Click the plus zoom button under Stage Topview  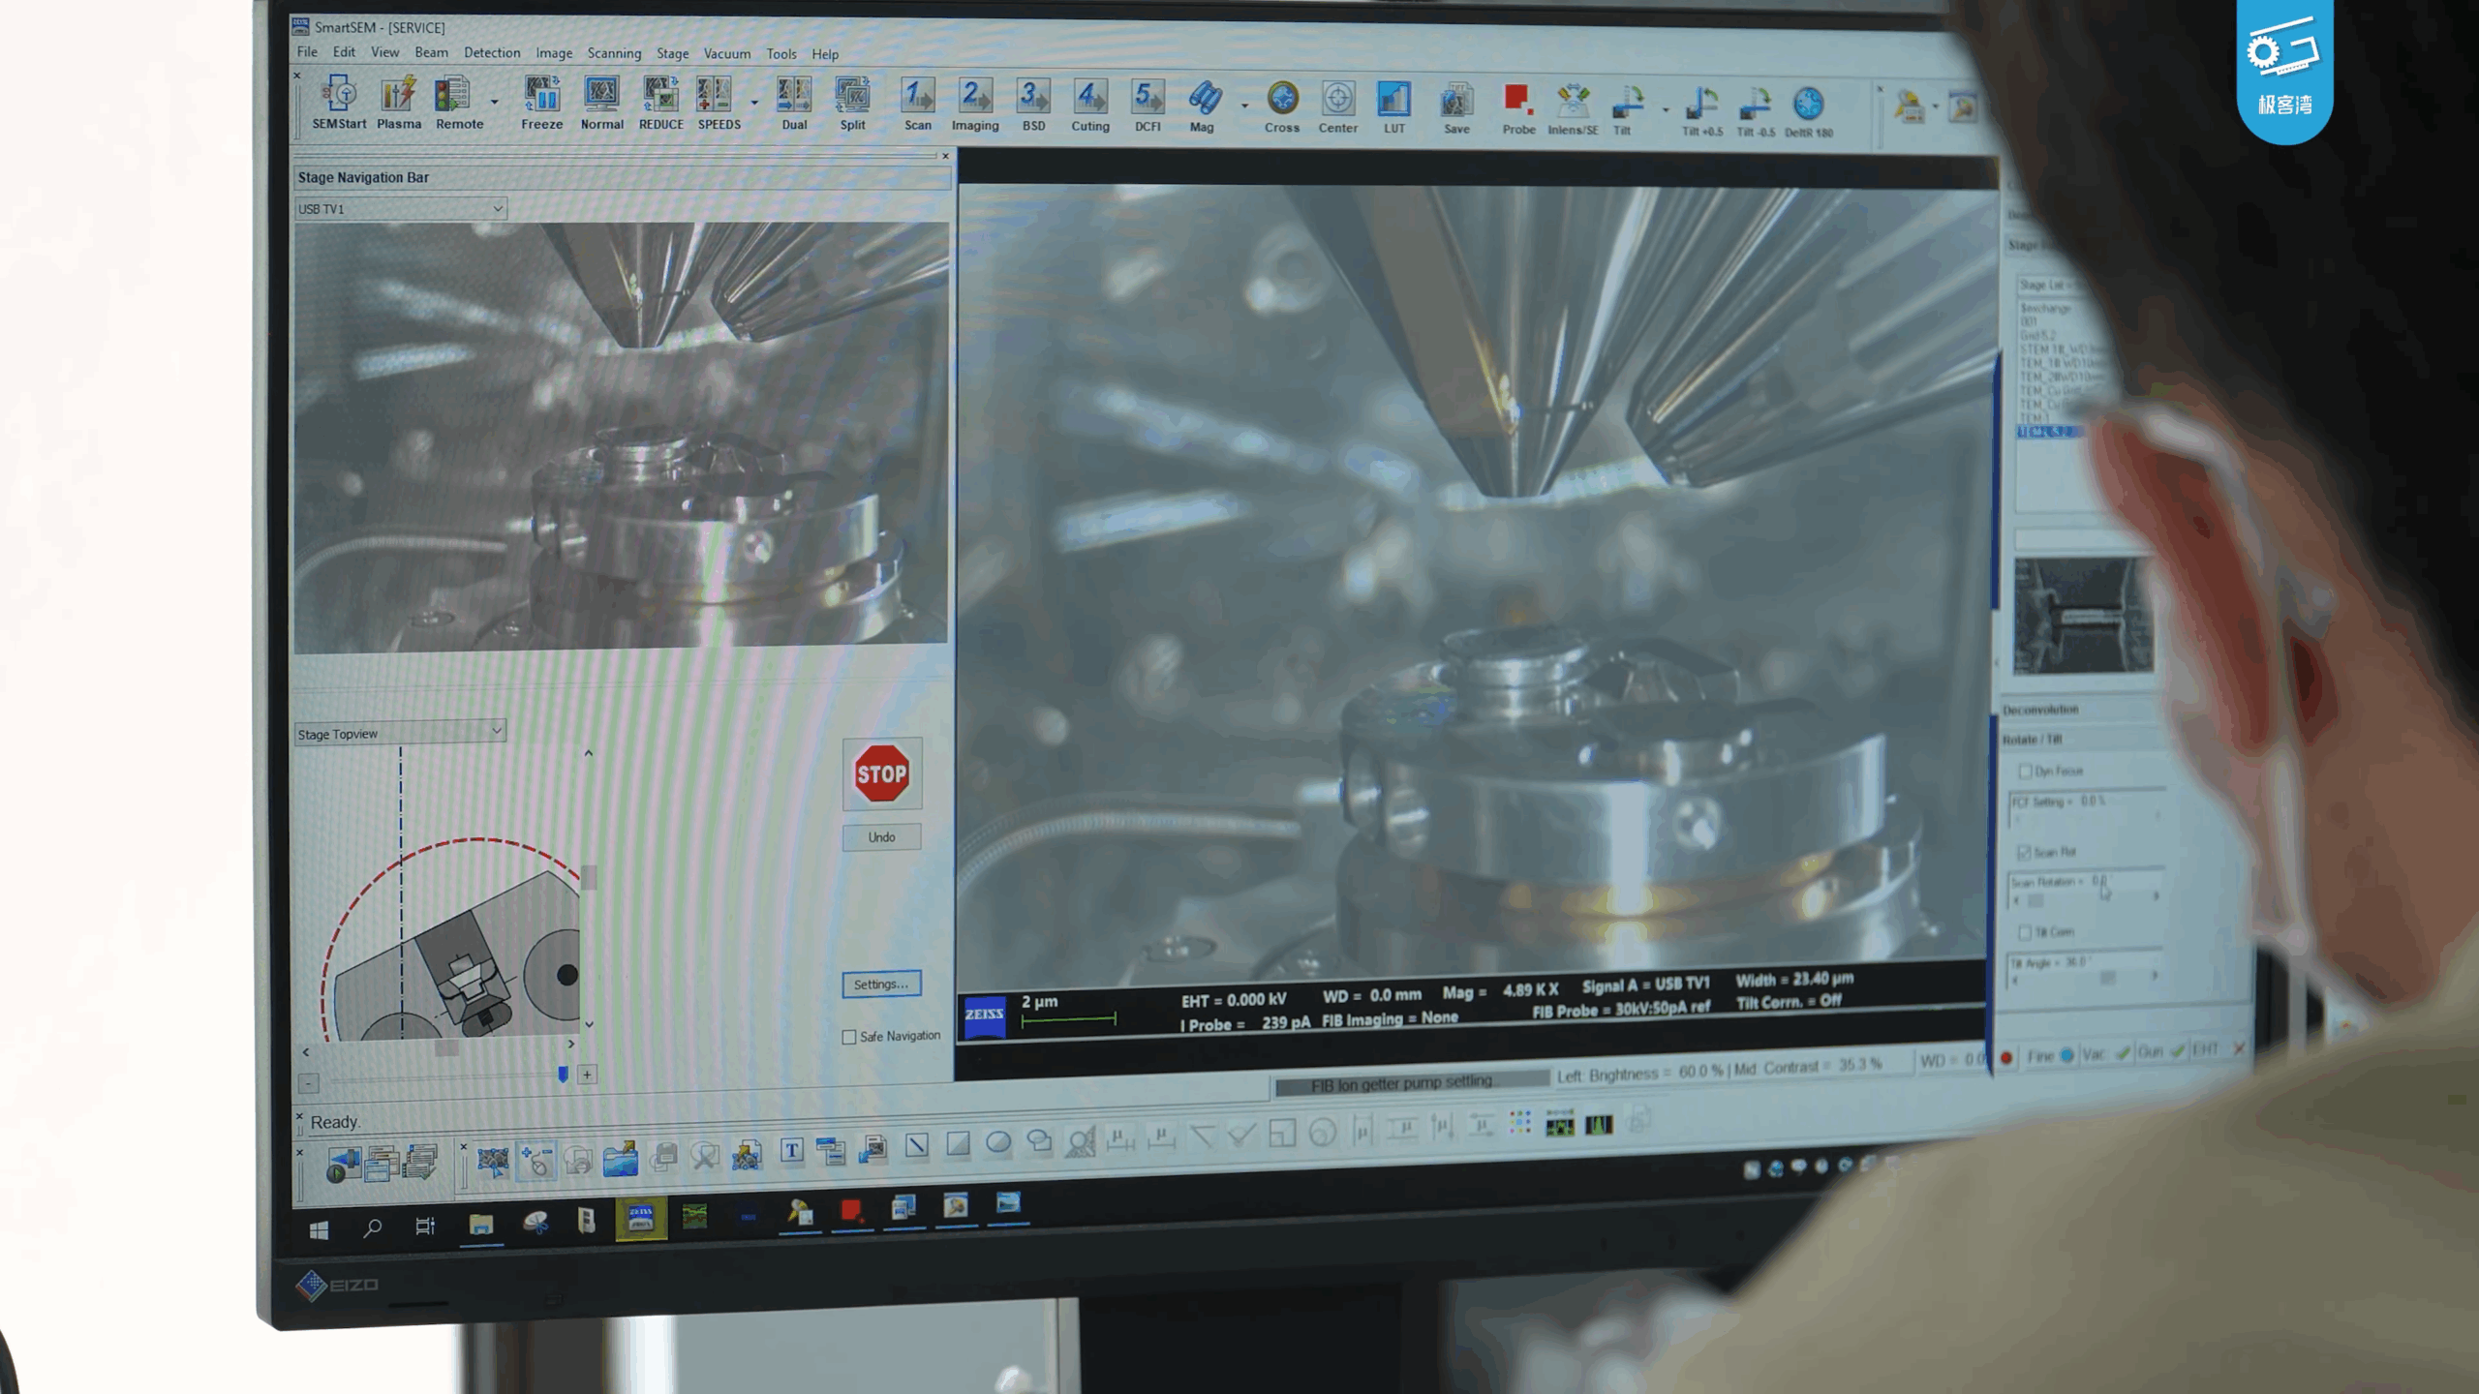(587, 1075)
